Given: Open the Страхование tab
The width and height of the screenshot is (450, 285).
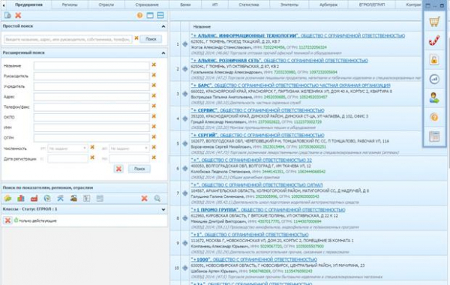Looking at the screenshot, I should pos(147,4).
